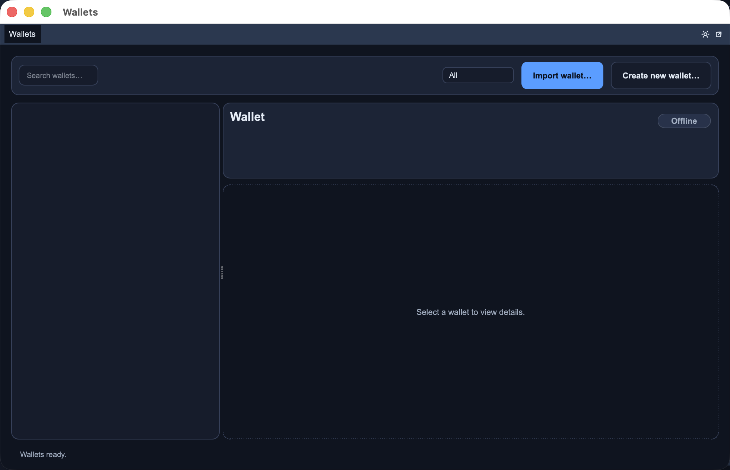Click the 'Wallets ready.' status message

point(43,454)
